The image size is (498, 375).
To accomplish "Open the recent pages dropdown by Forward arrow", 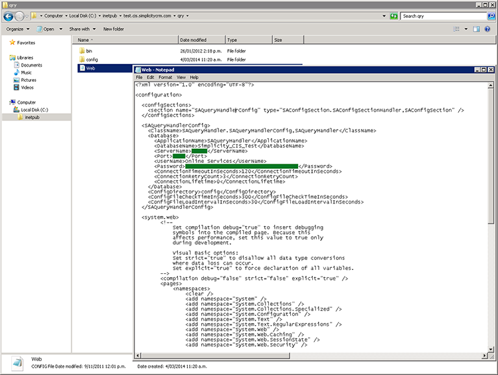I will point(27,16).
